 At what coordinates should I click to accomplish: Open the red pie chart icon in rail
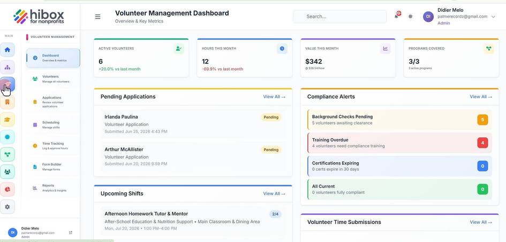pos(7,189)
